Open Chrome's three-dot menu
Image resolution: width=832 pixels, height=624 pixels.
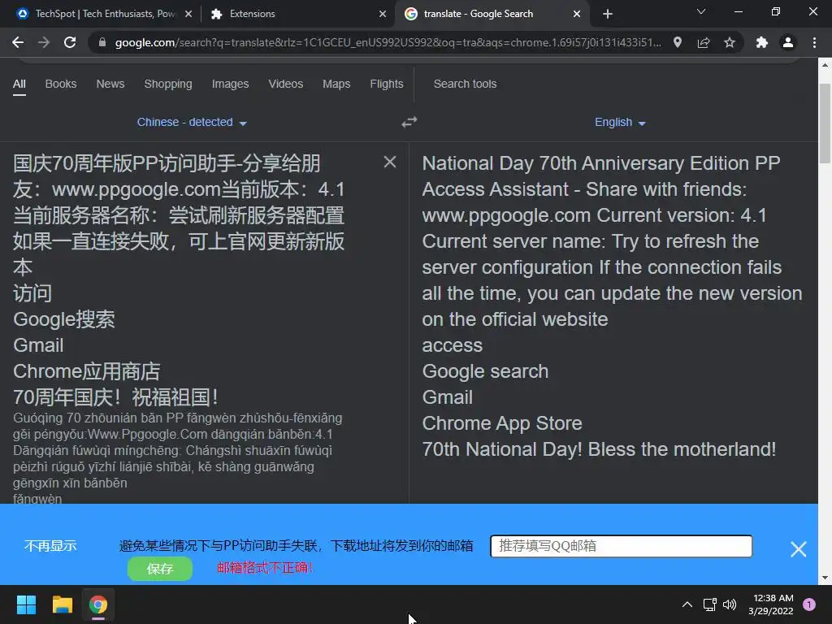(x=814, y=42)
